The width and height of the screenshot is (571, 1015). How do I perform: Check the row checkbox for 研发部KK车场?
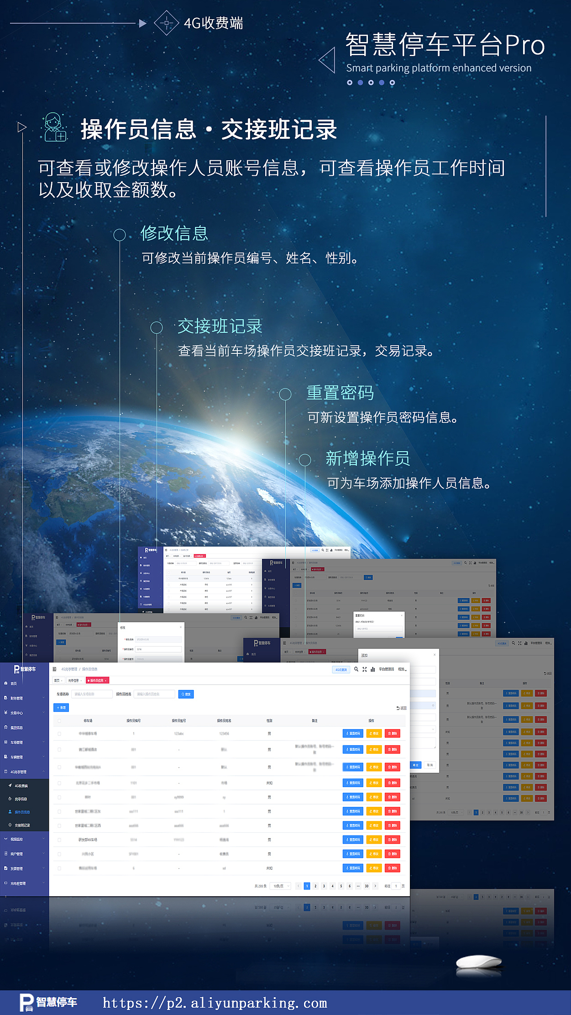[59, 840]
